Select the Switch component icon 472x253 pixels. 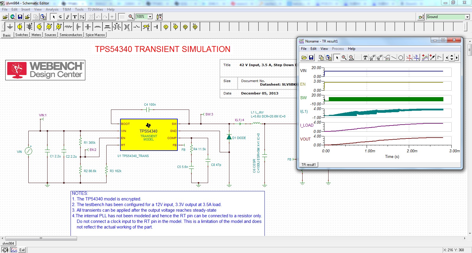coord(137,27)
